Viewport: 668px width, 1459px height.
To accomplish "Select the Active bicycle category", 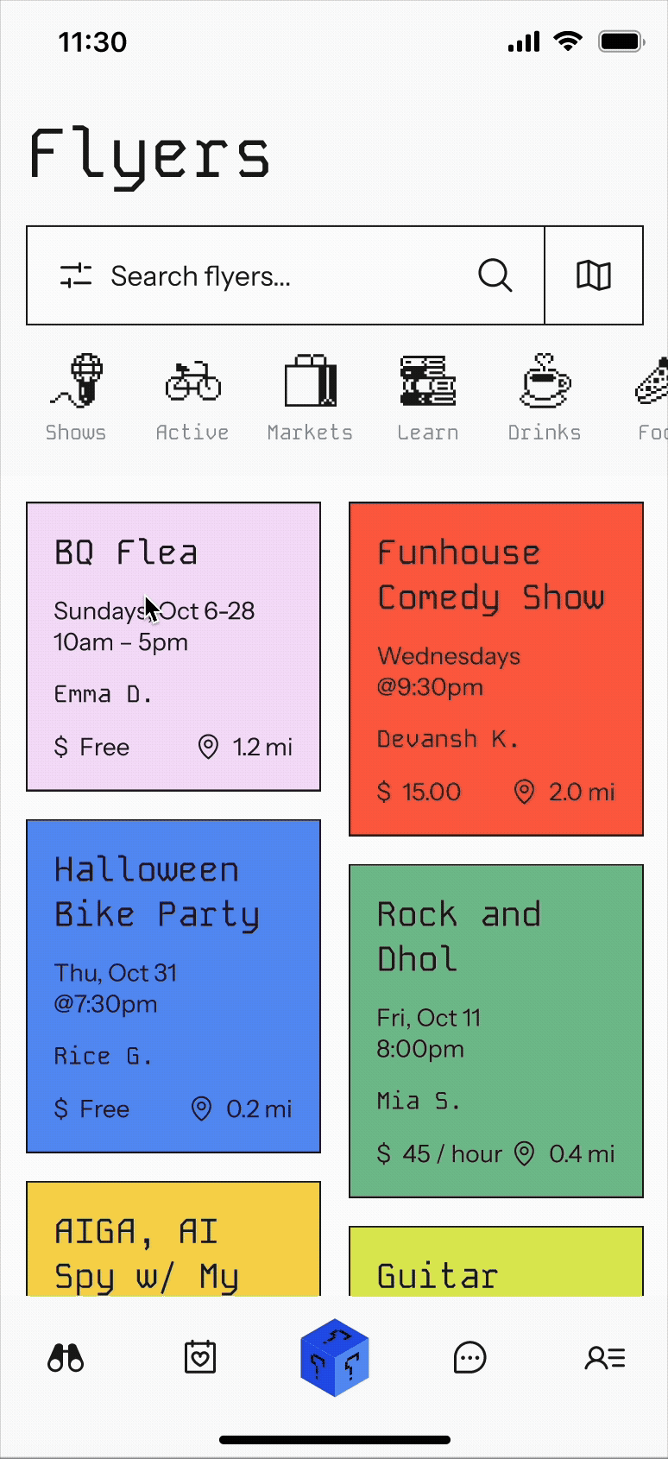I will [192, 397].
